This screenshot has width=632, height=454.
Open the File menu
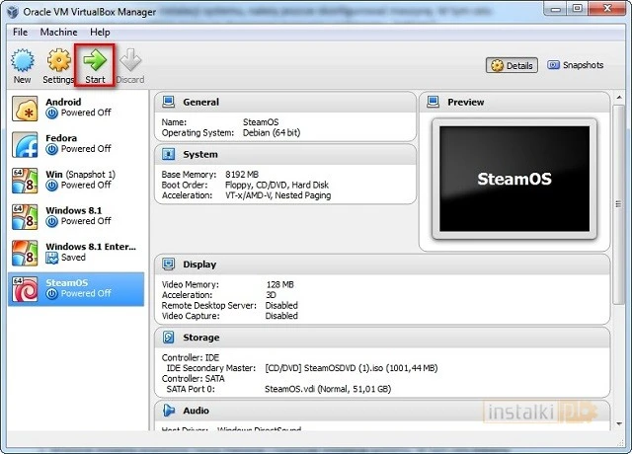click(20, 33)
